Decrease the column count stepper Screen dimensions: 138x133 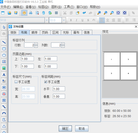click(x=63, y=46)
